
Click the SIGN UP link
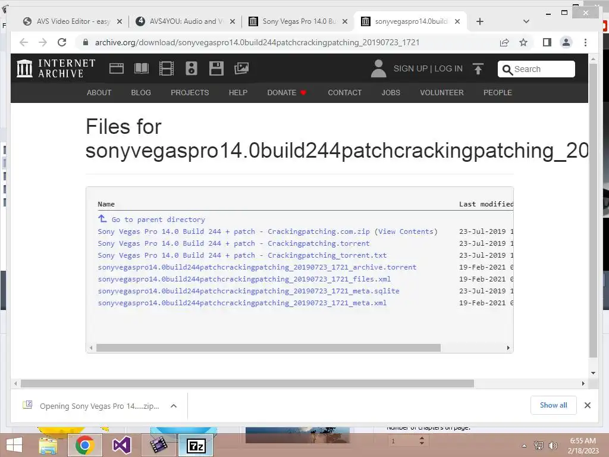click(410, 69)
